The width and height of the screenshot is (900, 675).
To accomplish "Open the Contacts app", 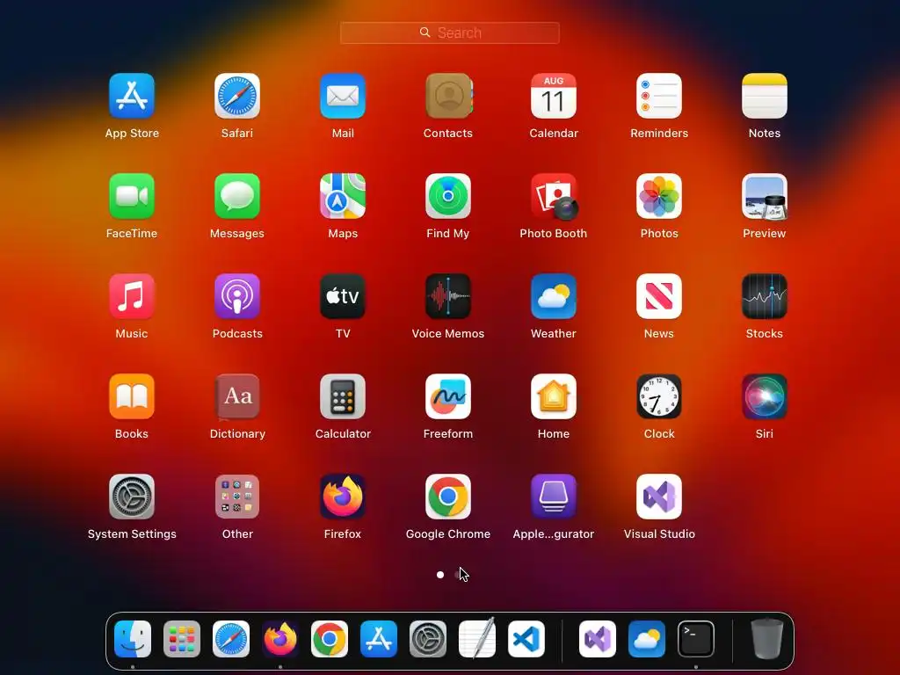I will click(x=448, y=96).
